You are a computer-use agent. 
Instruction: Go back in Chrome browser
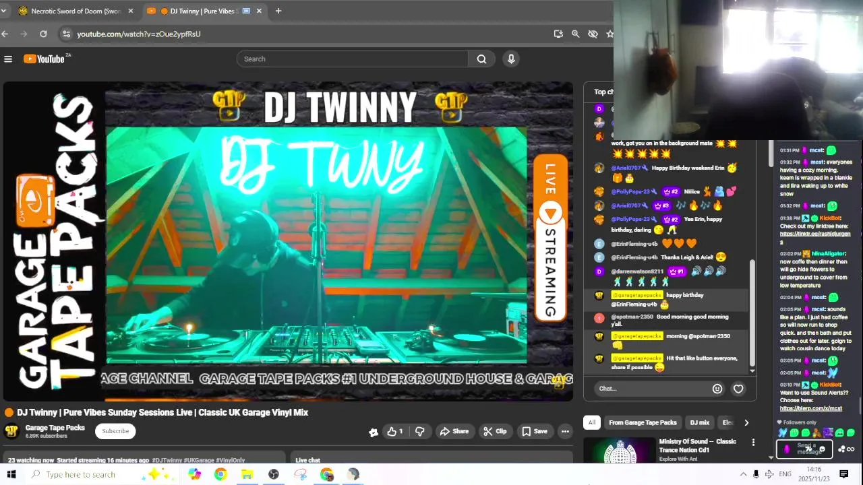tap(5, 34)
